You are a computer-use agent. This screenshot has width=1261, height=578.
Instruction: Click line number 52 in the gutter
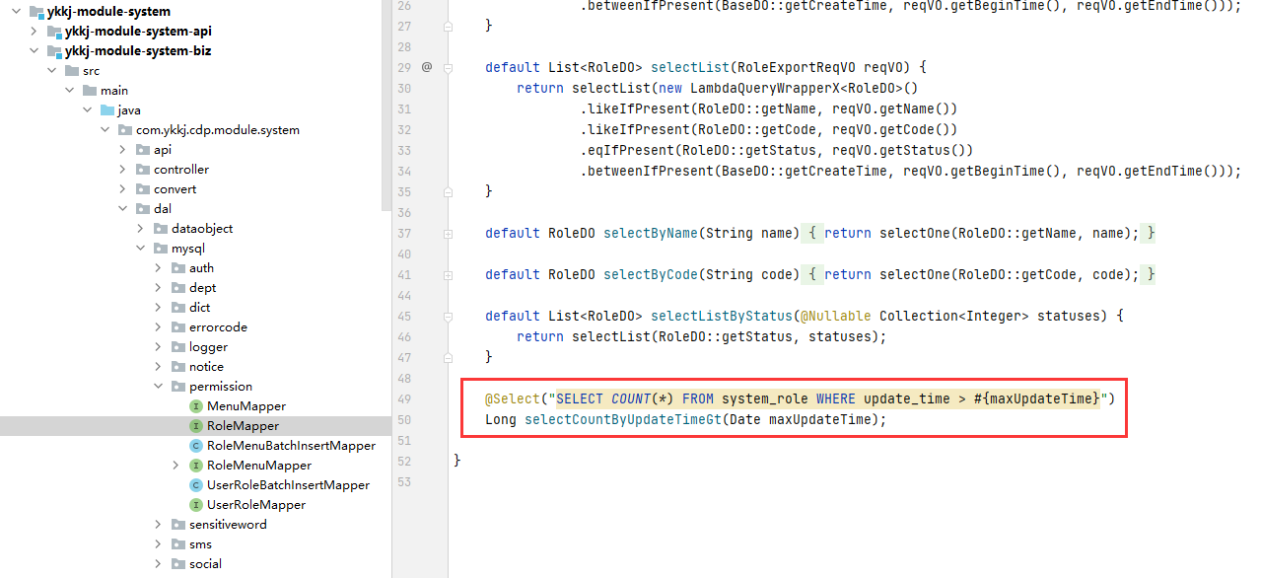point(403,461)
